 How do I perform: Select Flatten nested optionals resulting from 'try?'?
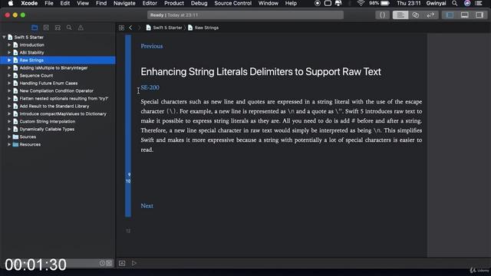point(64,99)
